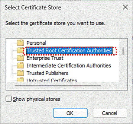Click the Personal folder icon
This screenshot has height=124, width=133.
point(20,43)
